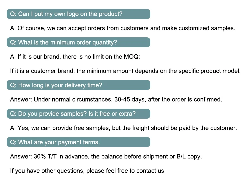Viewport: 250px width, 180px height.
Task: Click the '30-45 days' delivery answer line
Action: click(x=116, y=99)
